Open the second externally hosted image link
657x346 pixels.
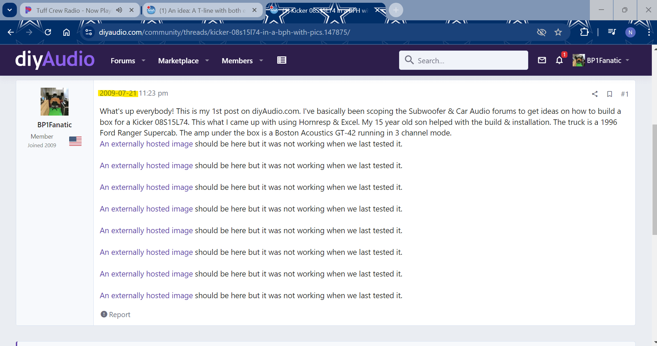click(x=146, y=165)
